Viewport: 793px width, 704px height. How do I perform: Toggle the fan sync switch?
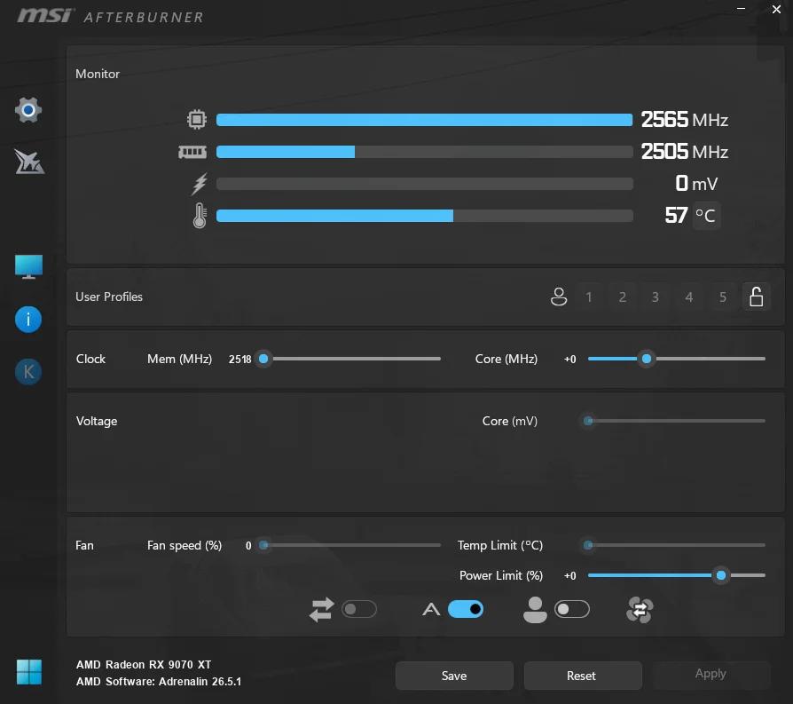(x=359, y=609)
